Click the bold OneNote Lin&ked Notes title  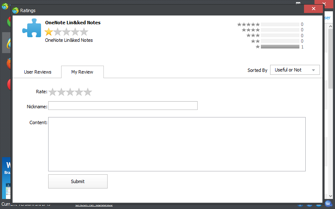73,23
